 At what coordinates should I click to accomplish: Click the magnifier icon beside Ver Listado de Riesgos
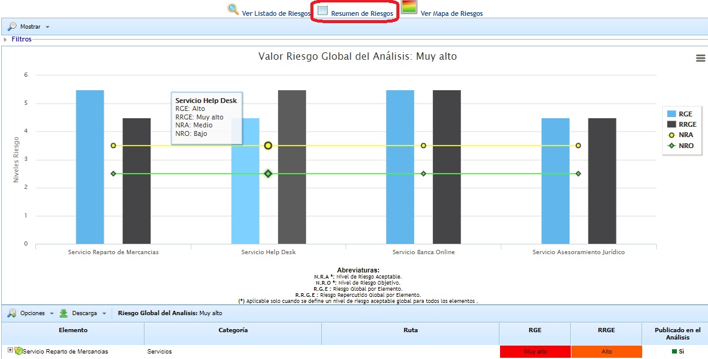click(233, 9)
